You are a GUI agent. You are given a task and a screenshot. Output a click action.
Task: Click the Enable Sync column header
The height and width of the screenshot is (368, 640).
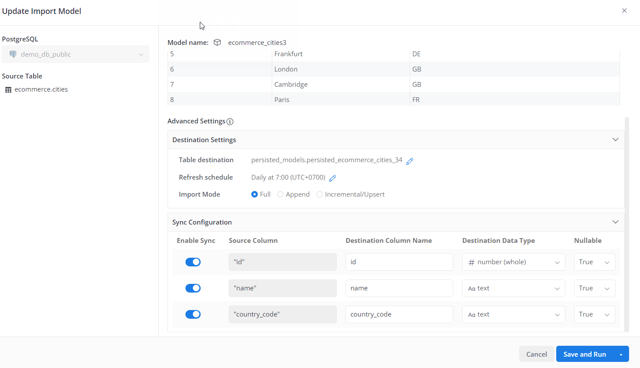click(x=196, y=241)
